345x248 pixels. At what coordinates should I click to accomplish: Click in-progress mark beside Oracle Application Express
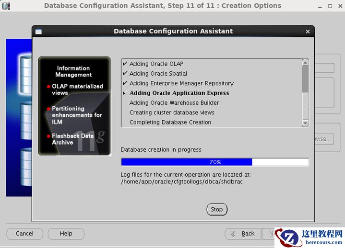click(x=125, y=93)
